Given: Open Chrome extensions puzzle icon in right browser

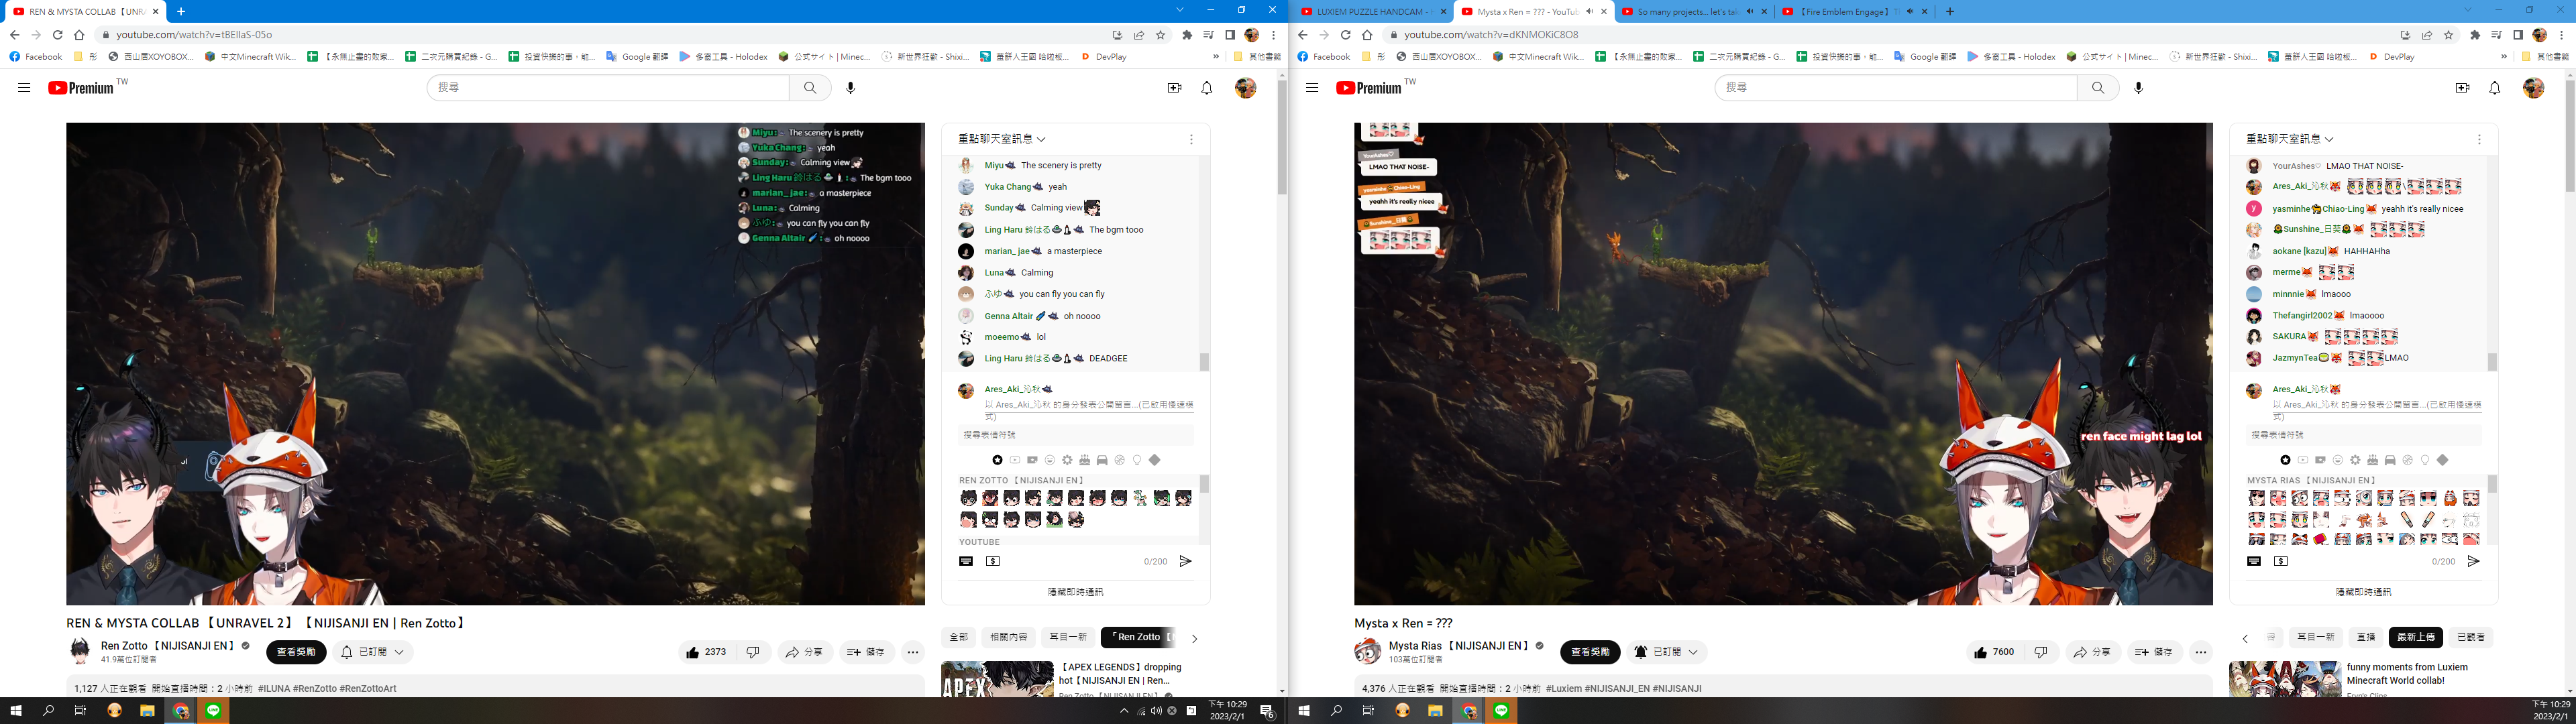Looking at the screenshot, I should (2474, 34).
